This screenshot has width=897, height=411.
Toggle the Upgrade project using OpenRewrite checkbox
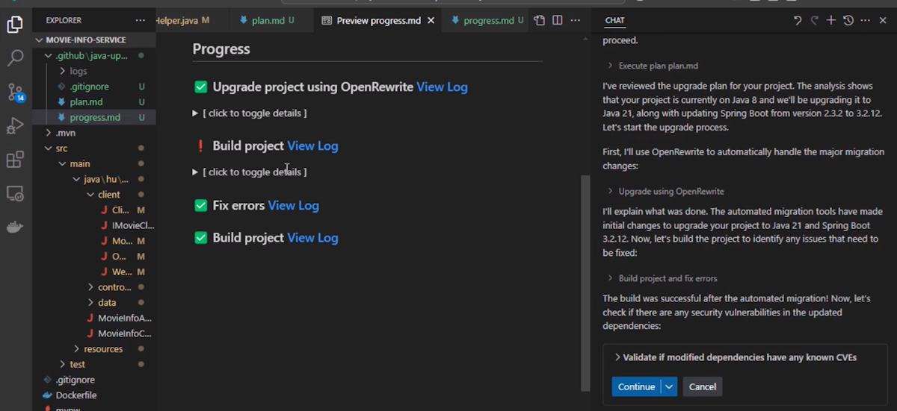click(200, 87)
